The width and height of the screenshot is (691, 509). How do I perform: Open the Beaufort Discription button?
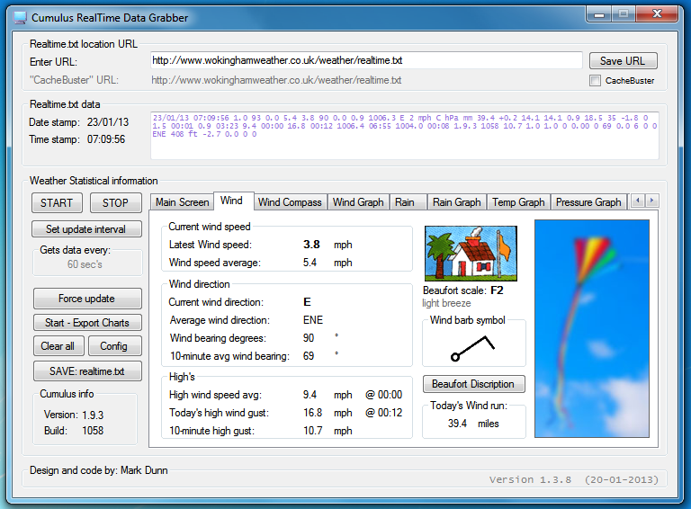click(473, 384)
